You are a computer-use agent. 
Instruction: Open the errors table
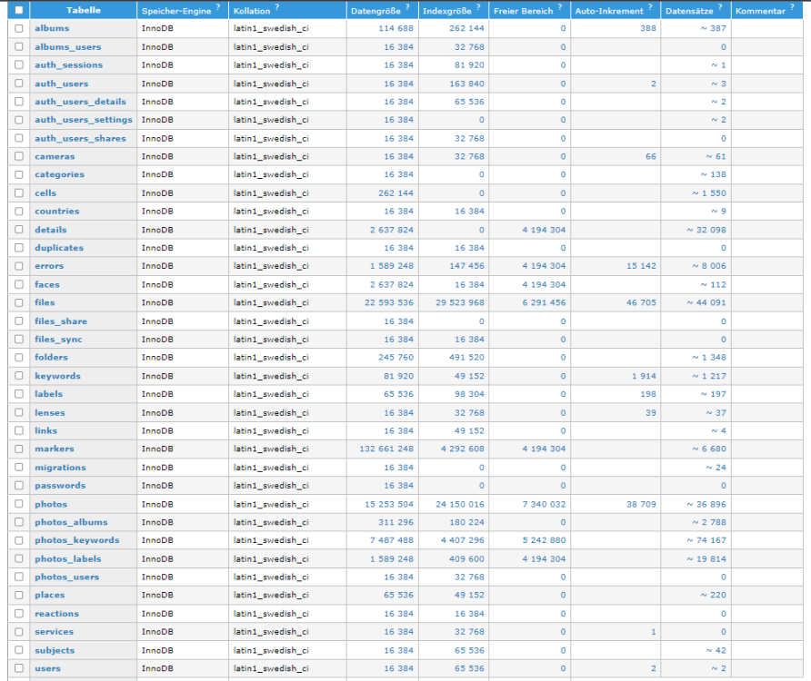coord(49,266)
